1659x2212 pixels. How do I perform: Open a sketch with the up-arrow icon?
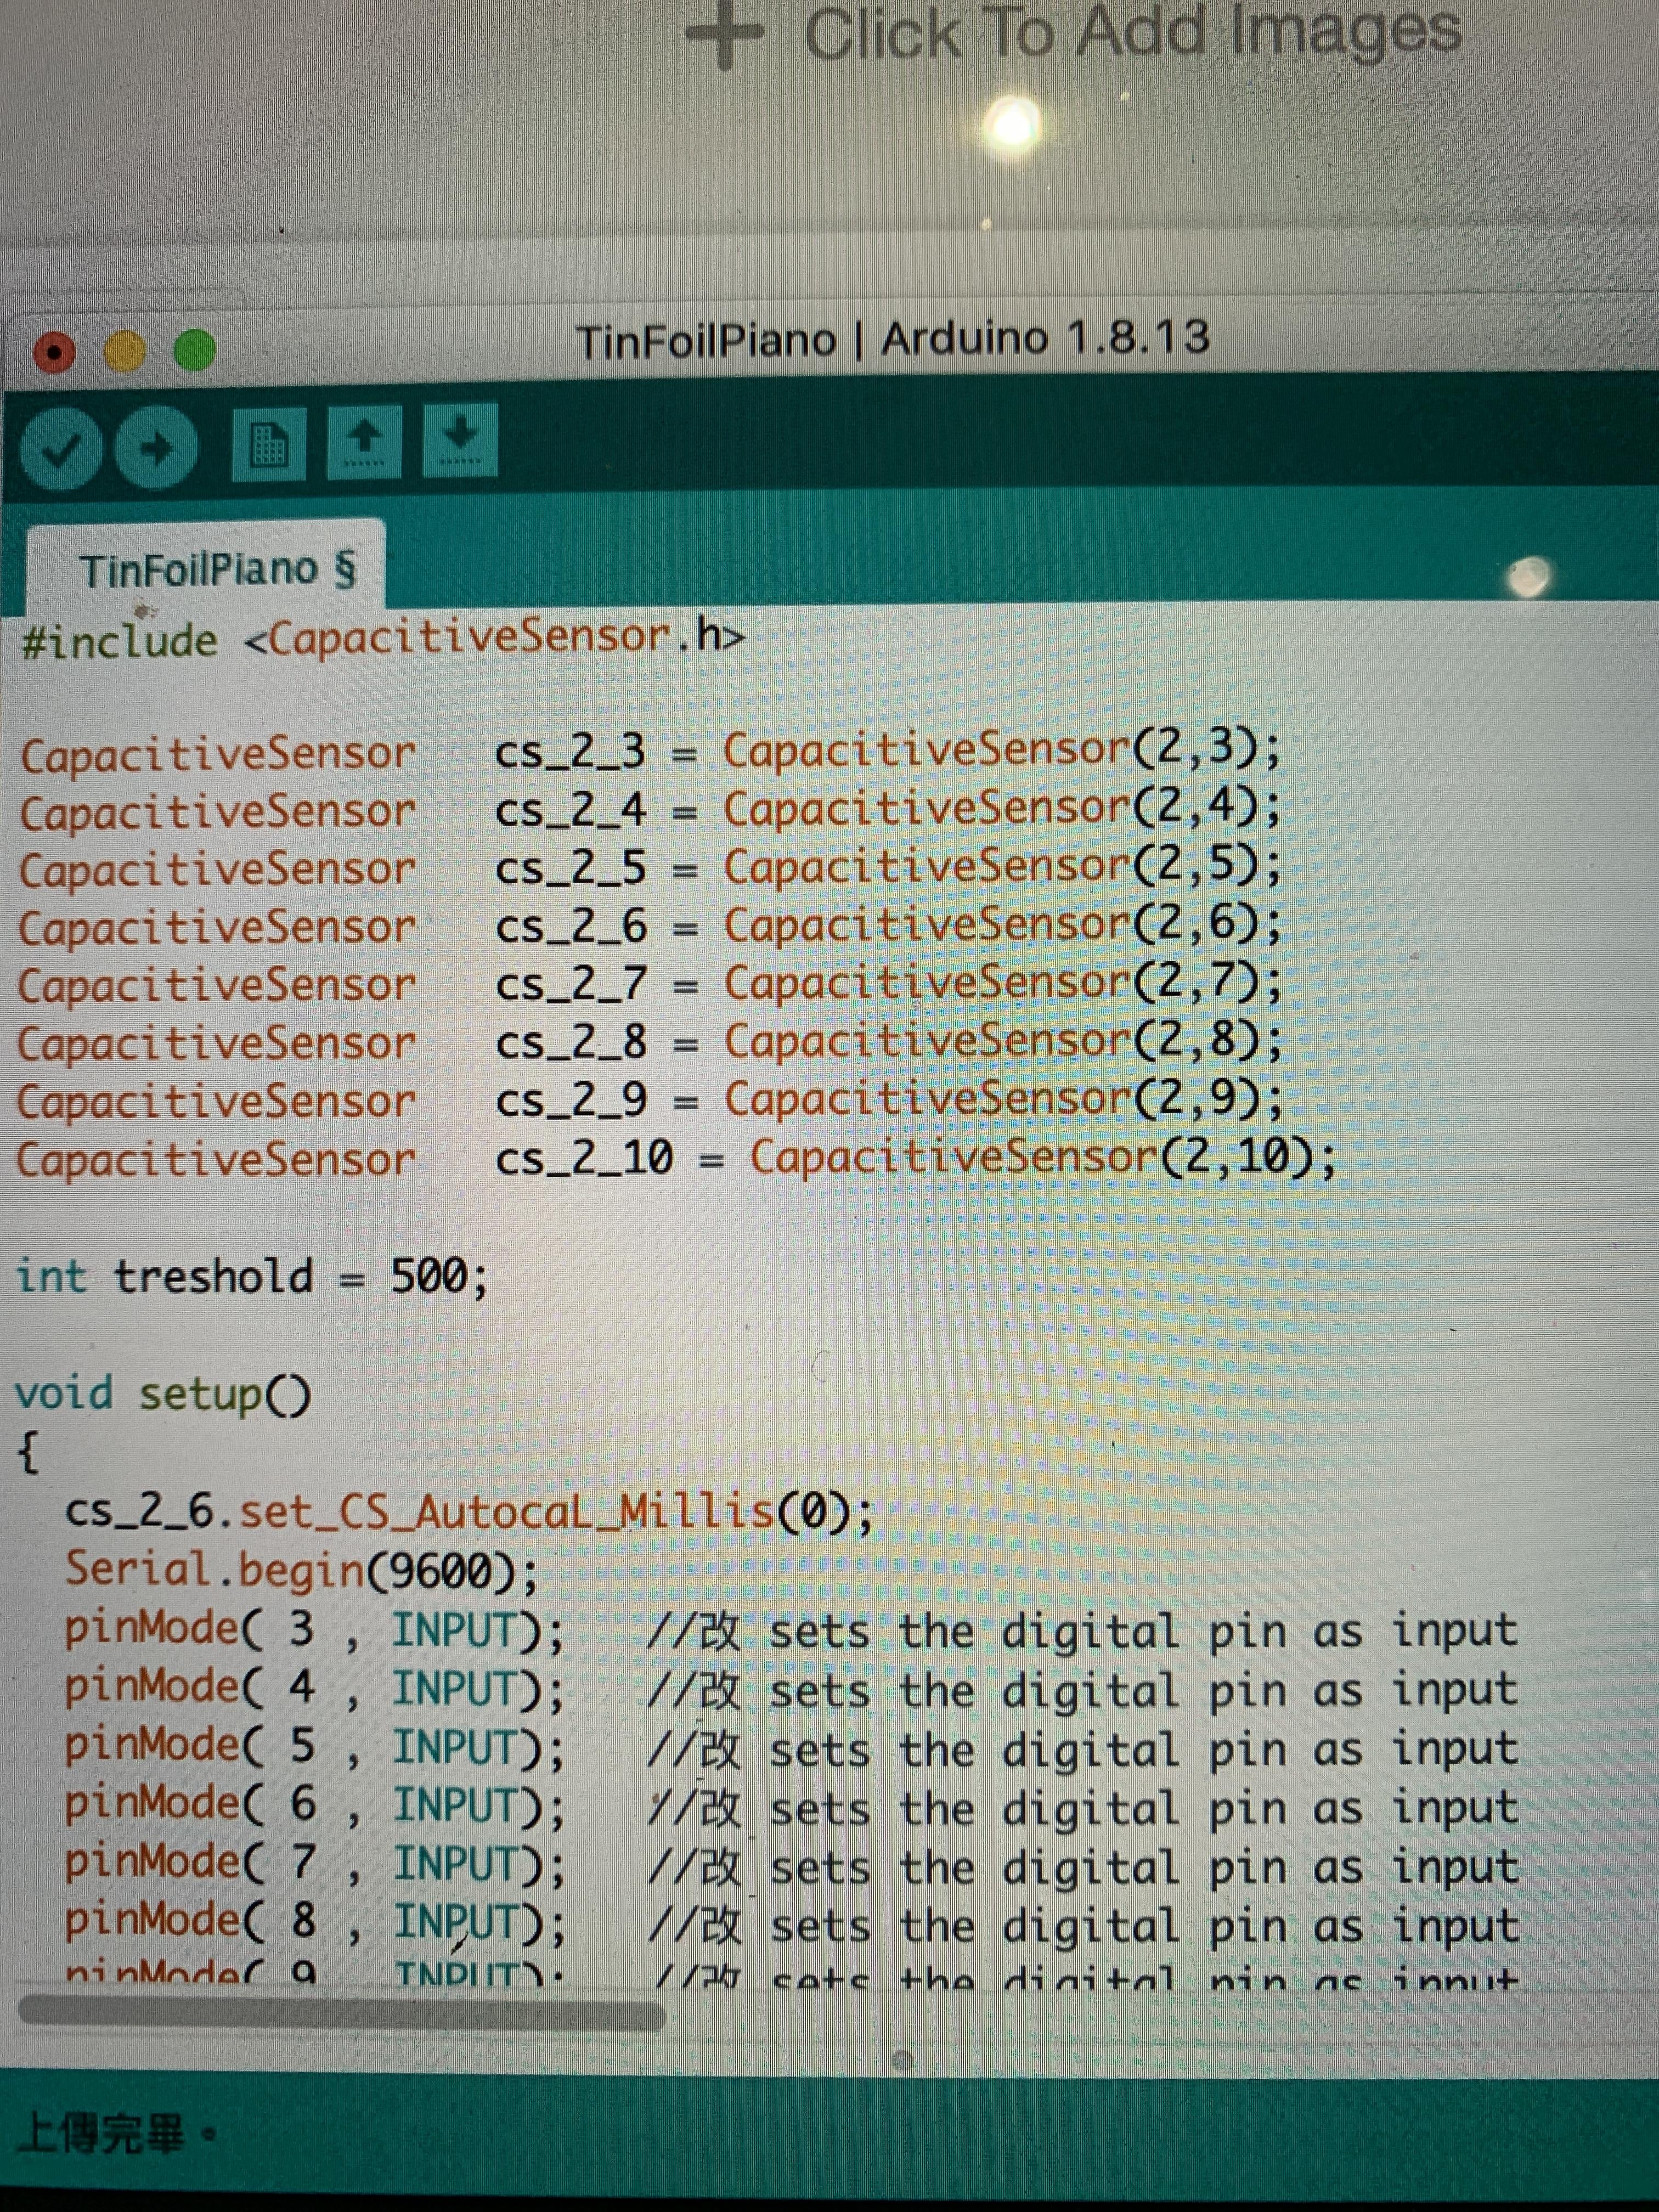coord(364,442)
